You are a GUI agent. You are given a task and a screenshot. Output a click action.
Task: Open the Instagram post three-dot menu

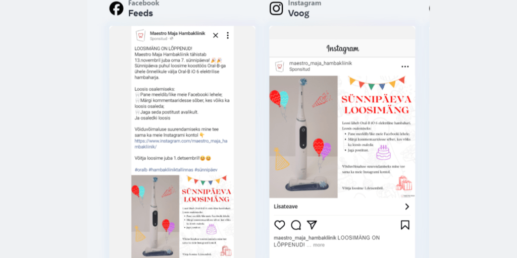(x=405, y=67)
